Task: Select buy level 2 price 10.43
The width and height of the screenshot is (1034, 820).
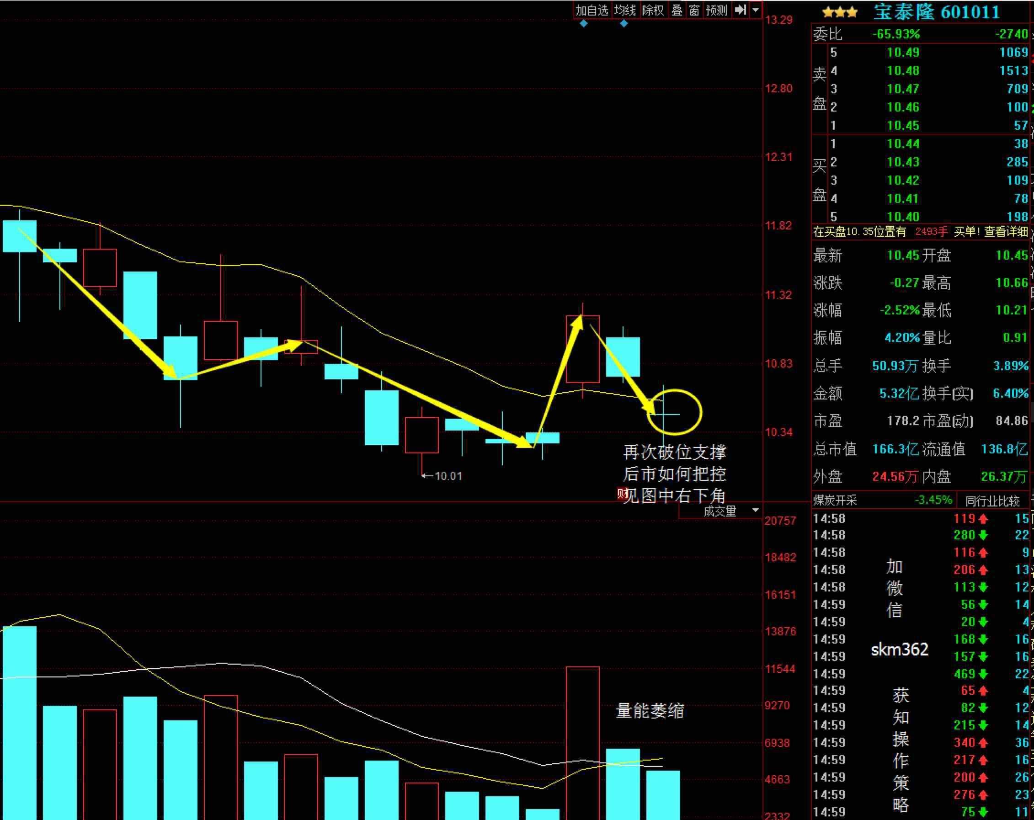Action: point(903,162)
